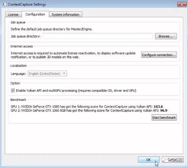The image size is (188, 168).
Task: Select the GPU 1 GTX 1080 score line
Action: pos(87,106)
